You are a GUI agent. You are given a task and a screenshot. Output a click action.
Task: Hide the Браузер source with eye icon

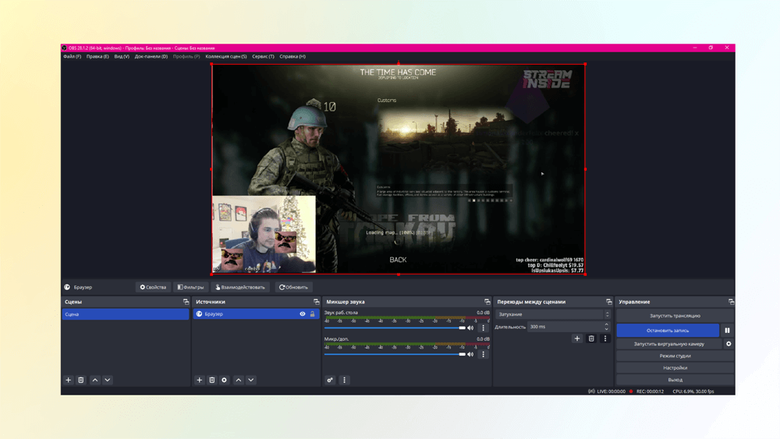[303, 313]
